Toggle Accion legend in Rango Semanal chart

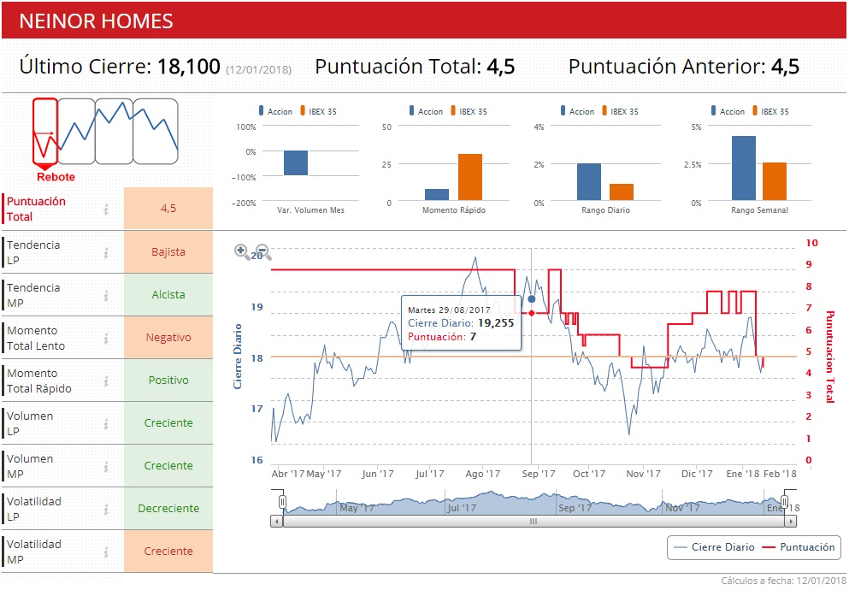click(728, 111)
